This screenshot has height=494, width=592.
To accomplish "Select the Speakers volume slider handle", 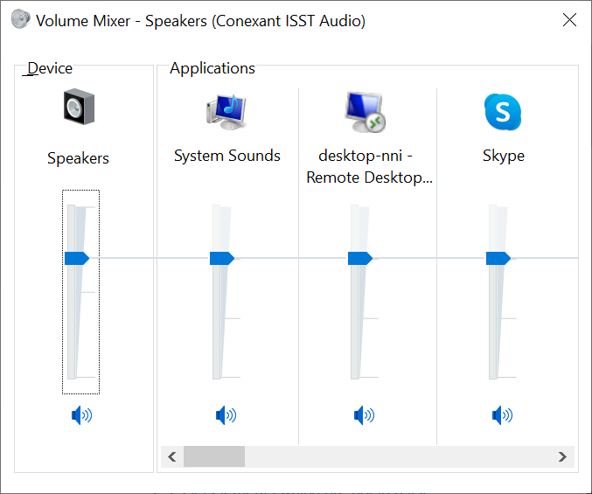I will coord(77,258).
